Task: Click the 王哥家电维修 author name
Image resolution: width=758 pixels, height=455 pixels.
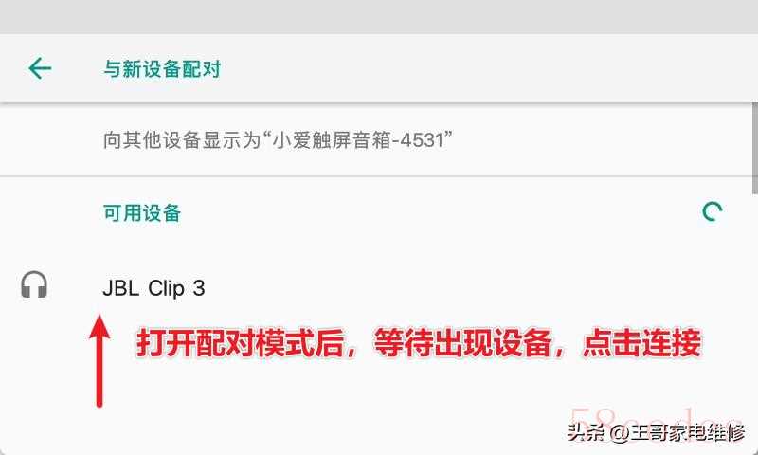Action: (688, 432)
